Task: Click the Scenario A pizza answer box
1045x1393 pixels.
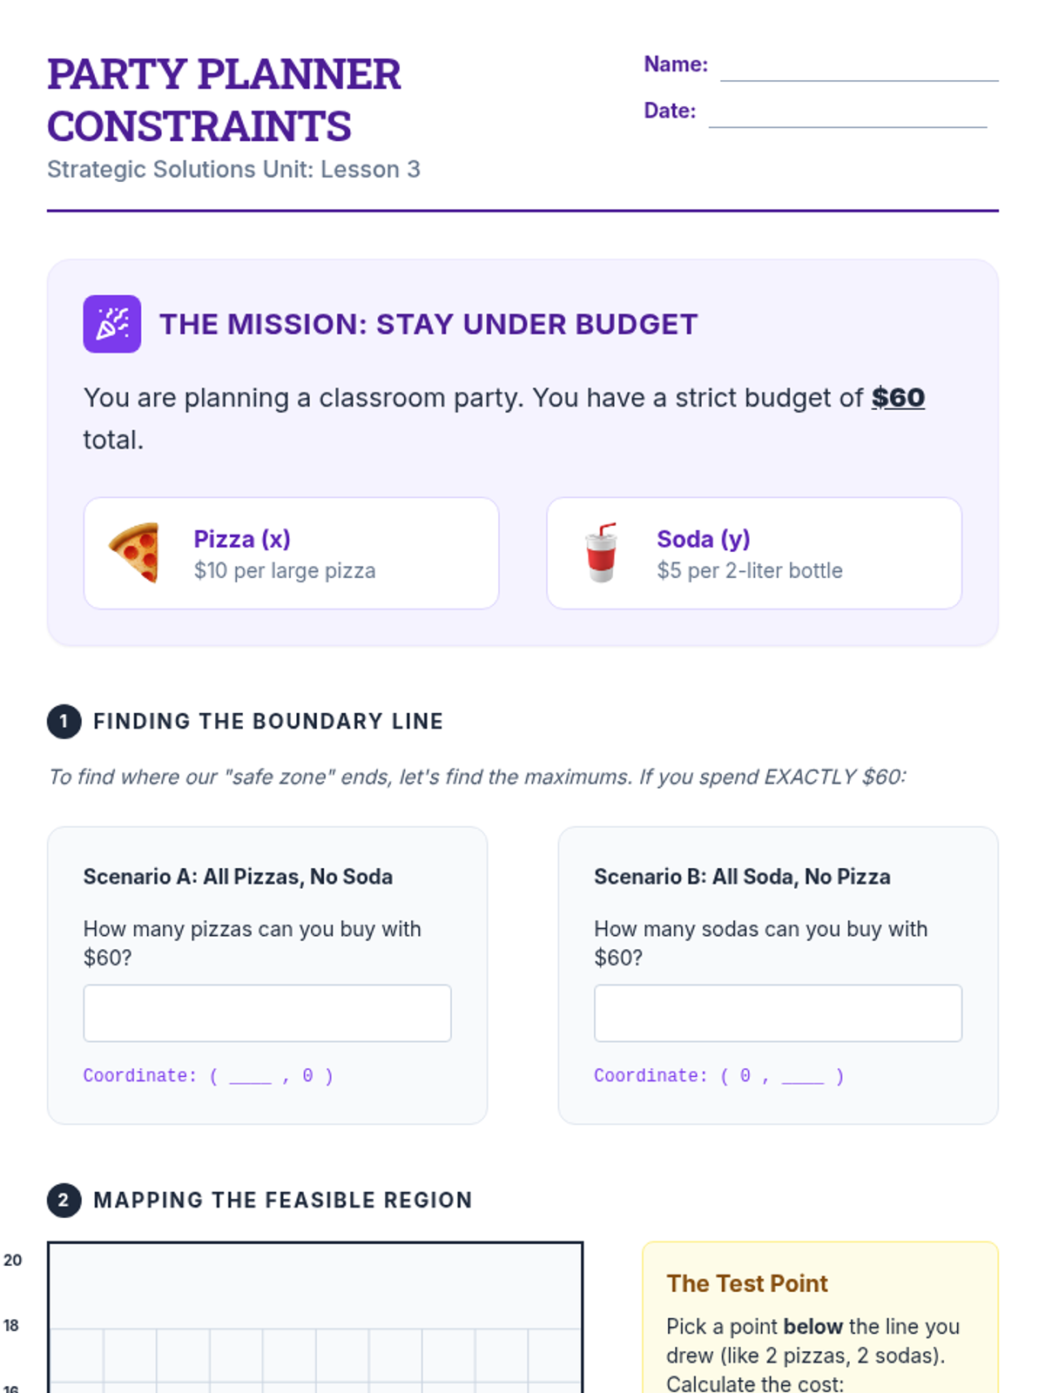Action: pos(267,1013)
